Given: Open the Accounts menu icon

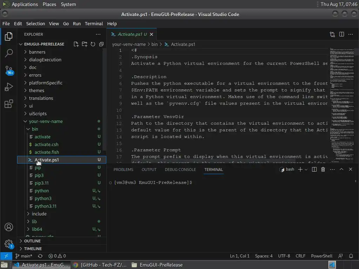Looking at the screenshot, I should (x=9, y=227).
